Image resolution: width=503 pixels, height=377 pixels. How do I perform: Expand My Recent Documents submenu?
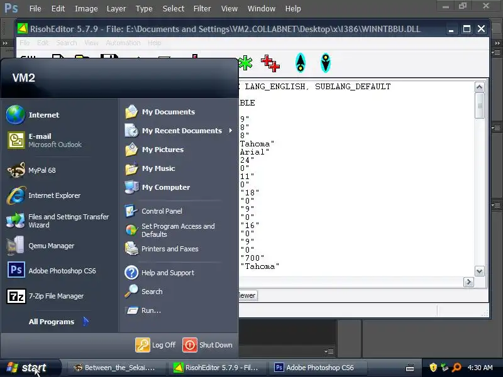tap(230, 131)
